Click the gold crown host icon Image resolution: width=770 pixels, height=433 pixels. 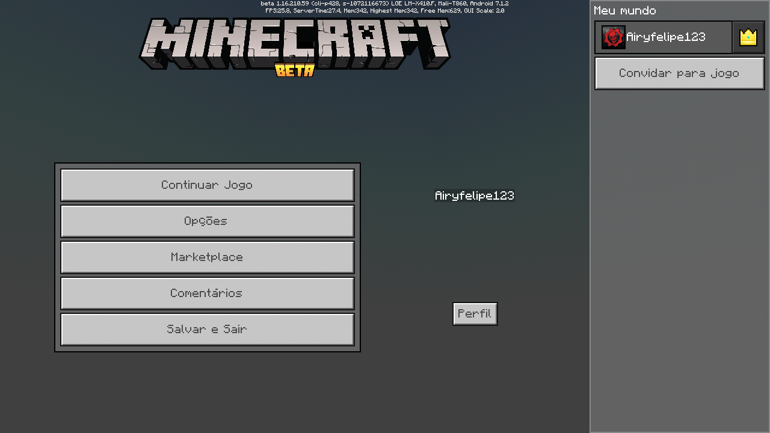coord(748,37)
